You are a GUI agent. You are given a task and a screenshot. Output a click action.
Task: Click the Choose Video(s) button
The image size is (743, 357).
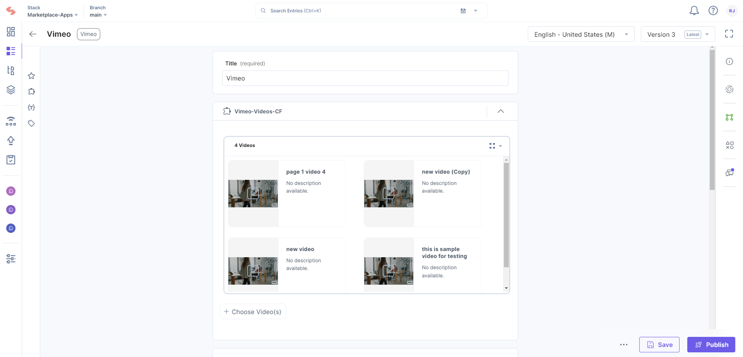tap(253, 312)
